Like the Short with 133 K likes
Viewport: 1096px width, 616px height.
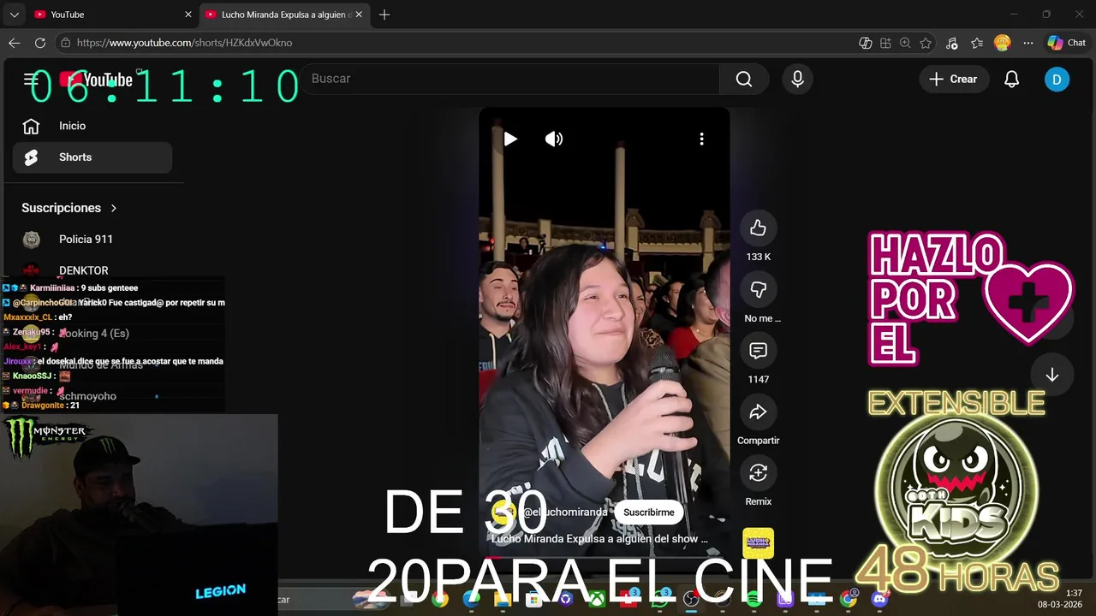tap(758, 228)
